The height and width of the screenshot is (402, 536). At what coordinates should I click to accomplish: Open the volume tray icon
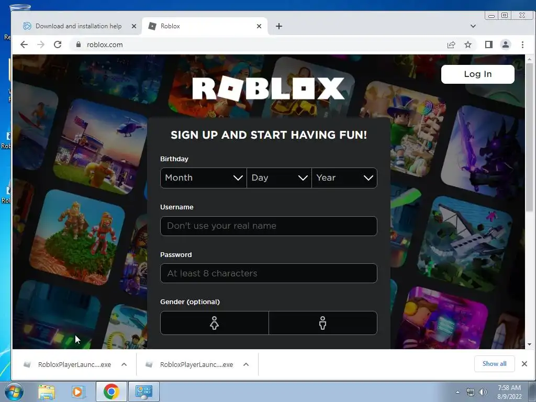[x=483, y=392]
